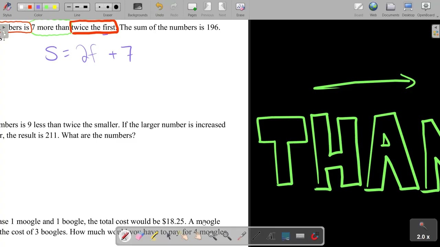440x247 pixels.
Task: Open the Erase options
Action: pos(240,9)
